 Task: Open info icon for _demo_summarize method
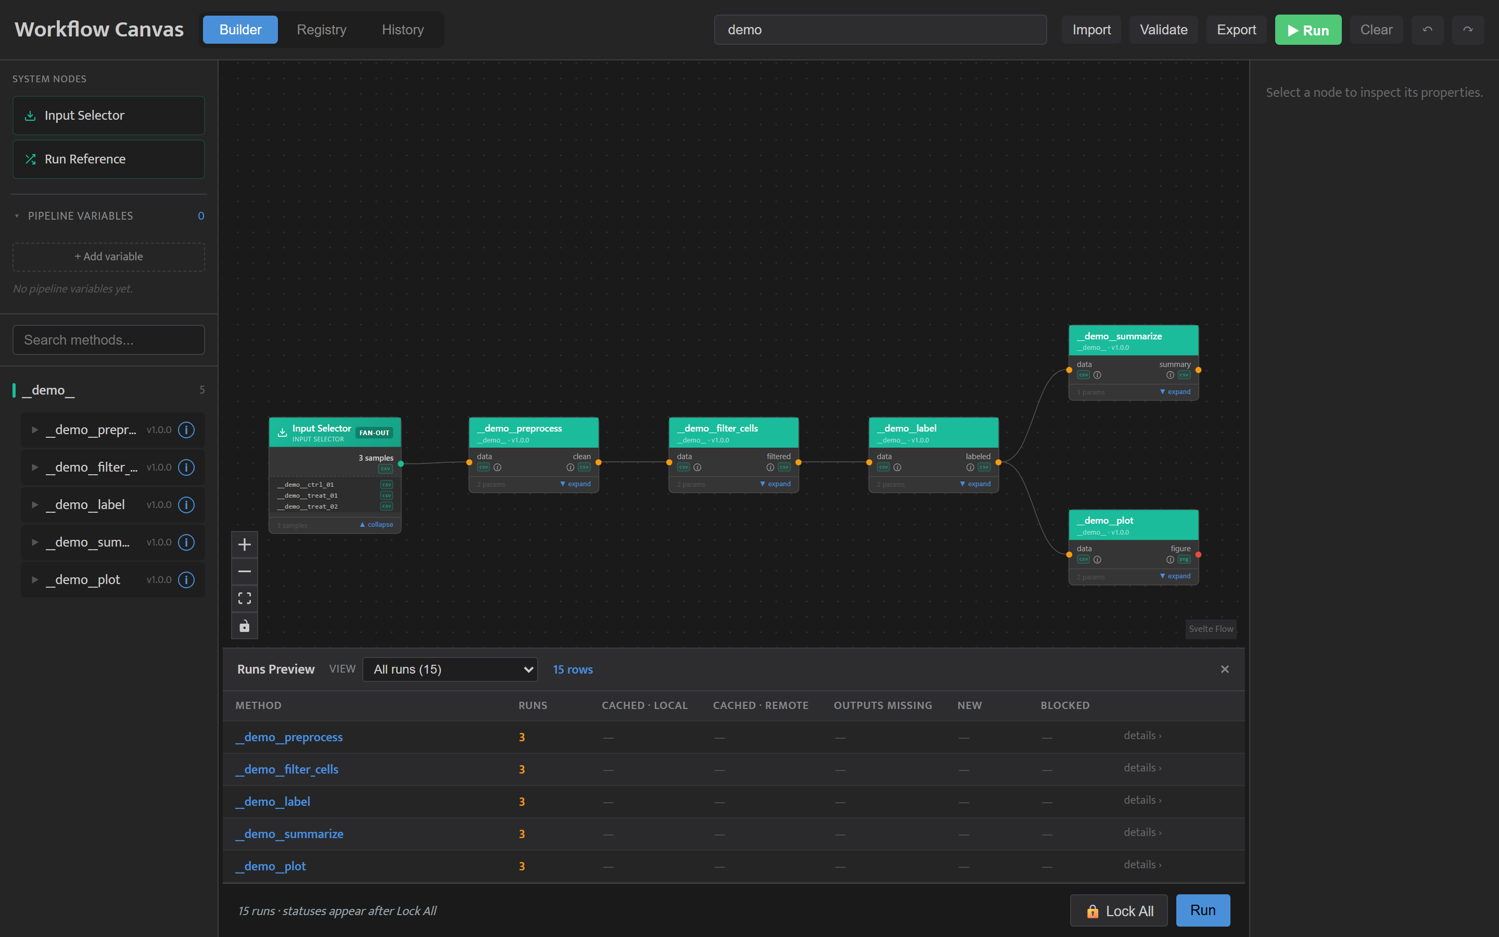click(186, 542)
